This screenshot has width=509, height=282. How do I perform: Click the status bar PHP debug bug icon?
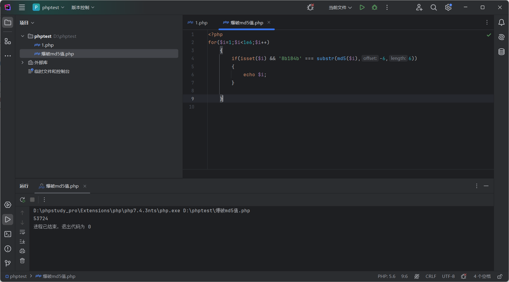(464, 276)
